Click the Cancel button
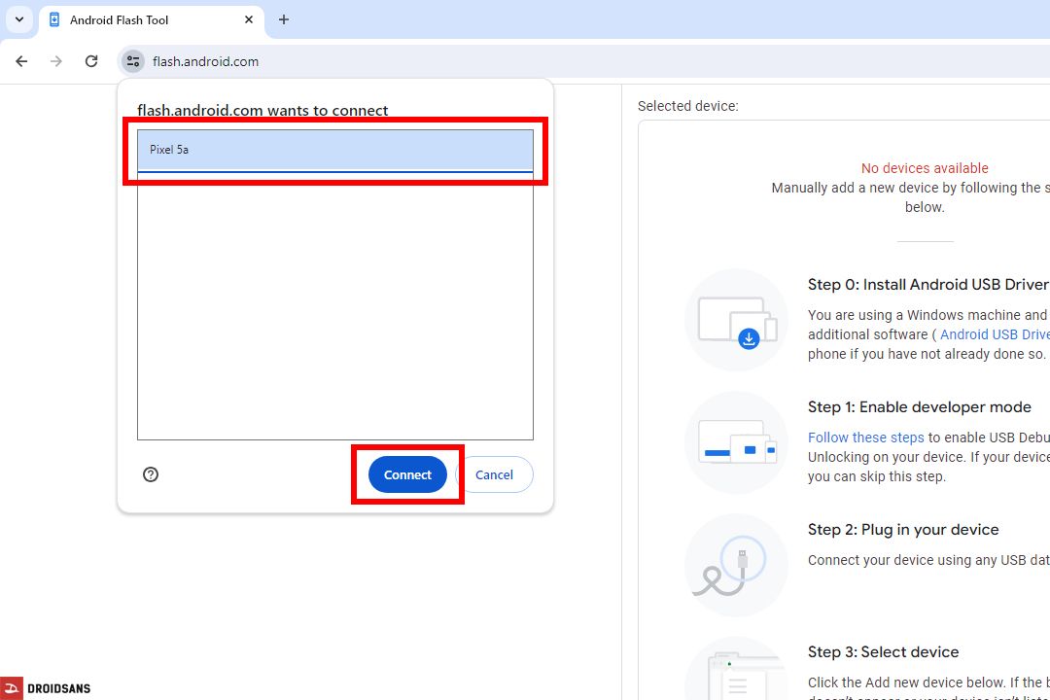1050x700 pixels. click(496, 474)
